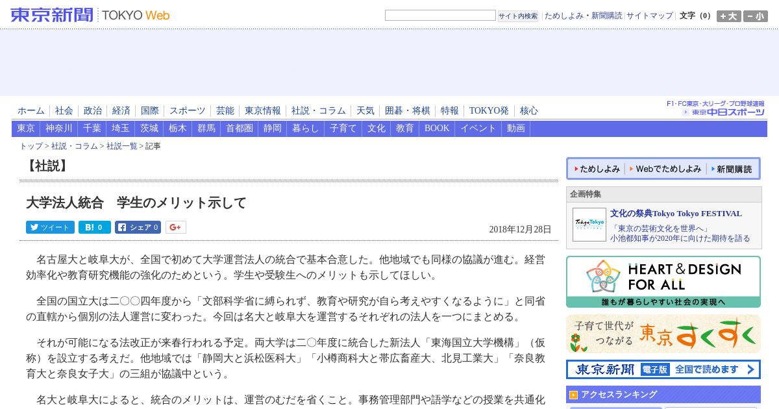Viewport: 779px width, 409px height.
Task: Select 動画 tab in purple bar
Action: click(516, 129)
